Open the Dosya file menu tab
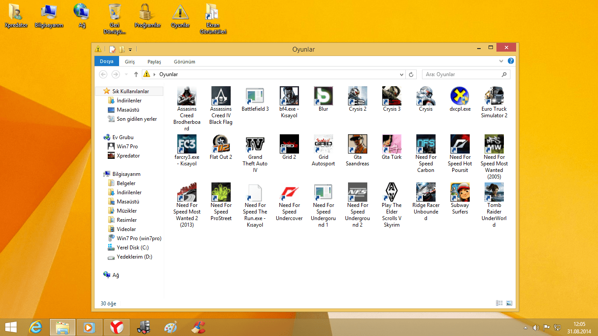Viewport: 598px width, 336px height. click(107, 62)
